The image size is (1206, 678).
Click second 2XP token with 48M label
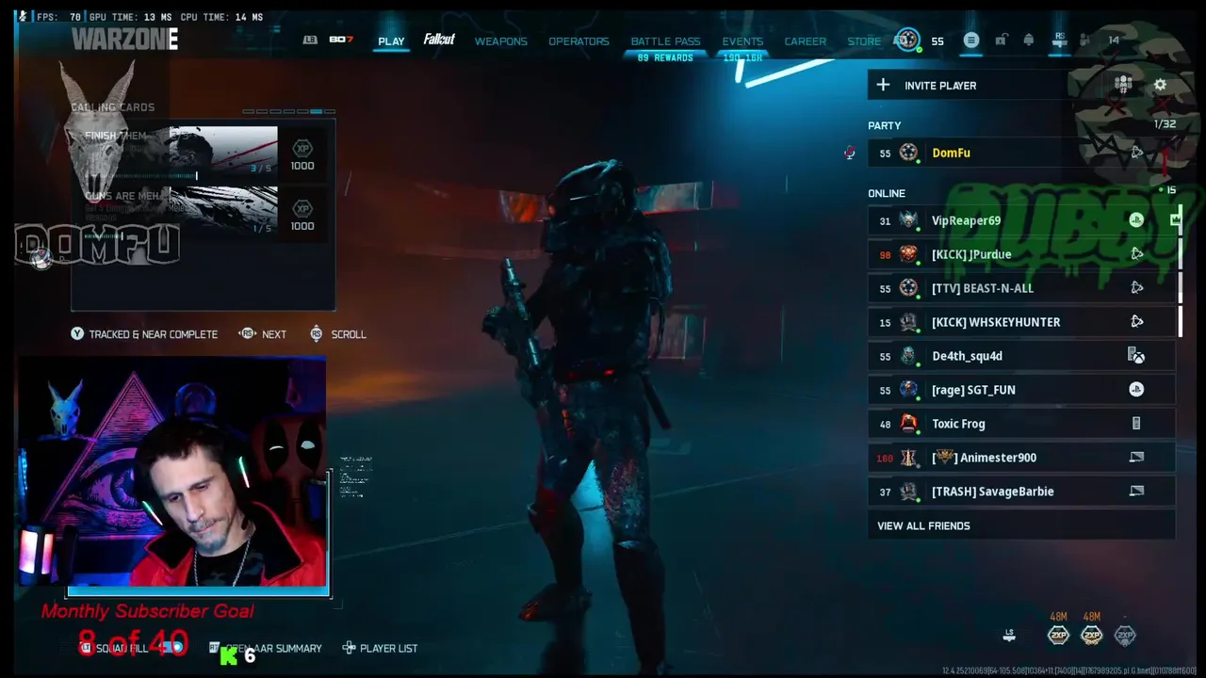[1091, 636]
